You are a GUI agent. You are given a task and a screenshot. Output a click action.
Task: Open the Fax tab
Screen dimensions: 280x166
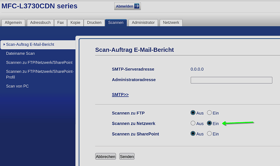[x=60, y=23]
